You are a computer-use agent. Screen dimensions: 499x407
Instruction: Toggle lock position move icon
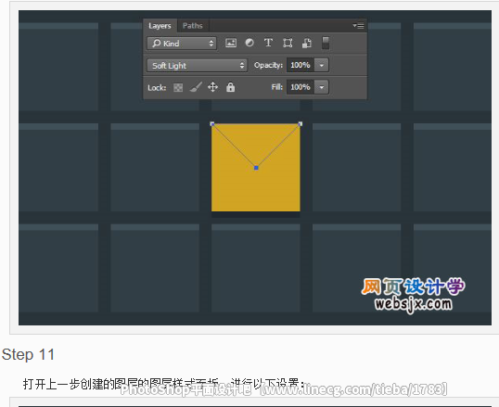[x=212, y=87]
